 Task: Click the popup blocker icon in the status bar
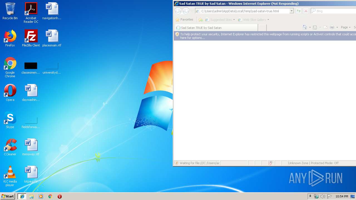click(271, 163)
